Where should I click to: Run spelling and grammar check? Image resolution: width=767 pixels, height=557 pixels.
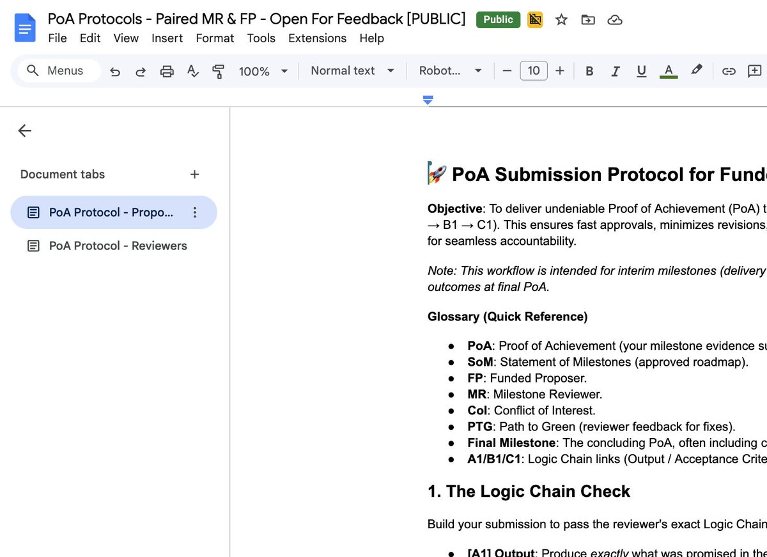[193, 72]
